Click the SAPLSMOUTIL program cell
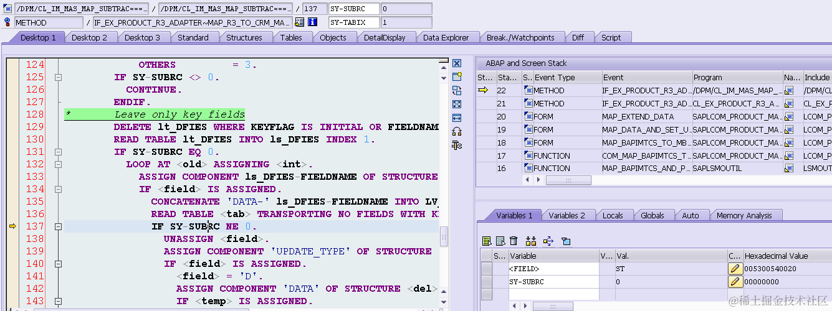This screenshot has width=832, height=311. coord(738,169)
